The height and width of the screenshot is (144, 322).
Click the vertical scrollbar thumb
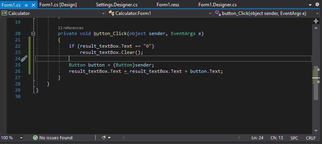click(316, 83)
